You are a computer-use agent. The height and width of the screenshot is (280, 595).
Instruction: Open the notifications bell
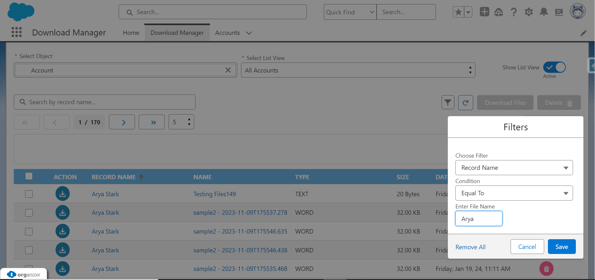[x=544, y=12]
